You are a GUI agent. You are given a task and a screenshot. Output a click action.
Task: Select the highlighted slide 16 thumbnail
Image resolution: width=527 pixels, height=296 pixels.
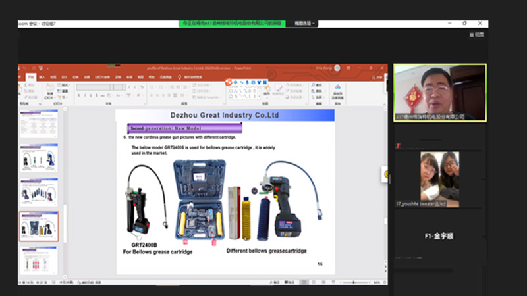pos(39,226)
